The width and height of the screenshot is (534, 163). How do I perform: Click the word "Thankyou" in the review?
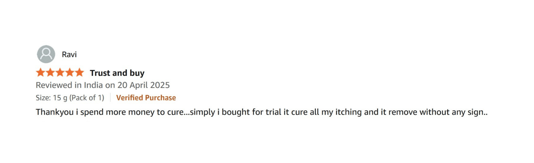tap(54, 112)
